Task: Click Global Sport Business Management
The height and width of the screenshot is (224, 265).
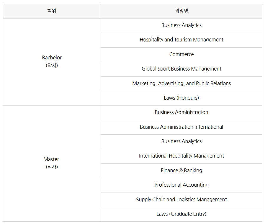Action: pyautogui.click(x=181, y=69)
